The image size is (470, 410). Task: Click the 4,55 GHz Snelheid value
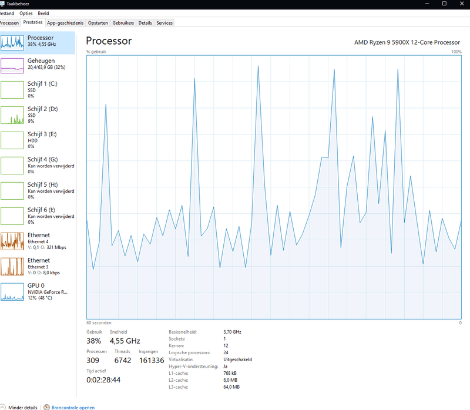pos(125,341)
